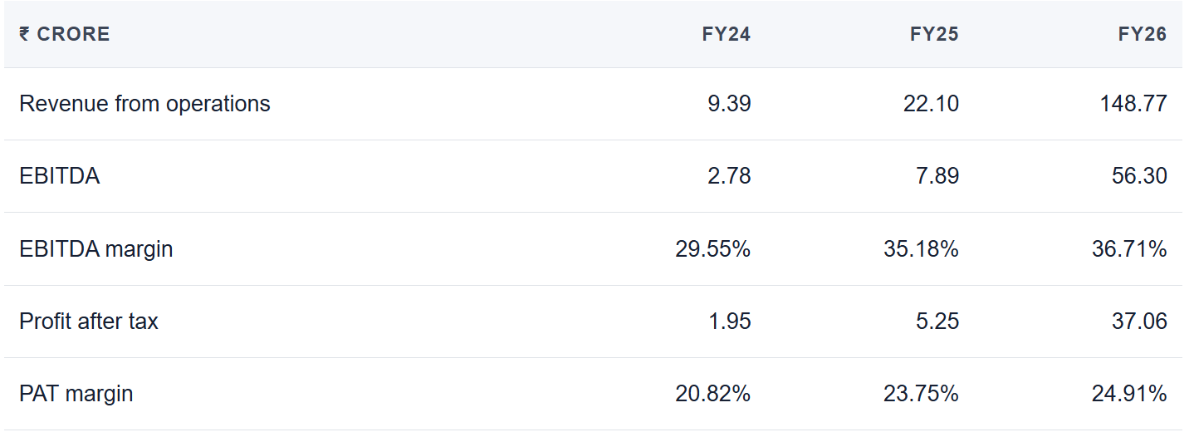Viewport: 1194px width, 437px height.
Task: Click the Revenue from operations row label
Action: 144,104
